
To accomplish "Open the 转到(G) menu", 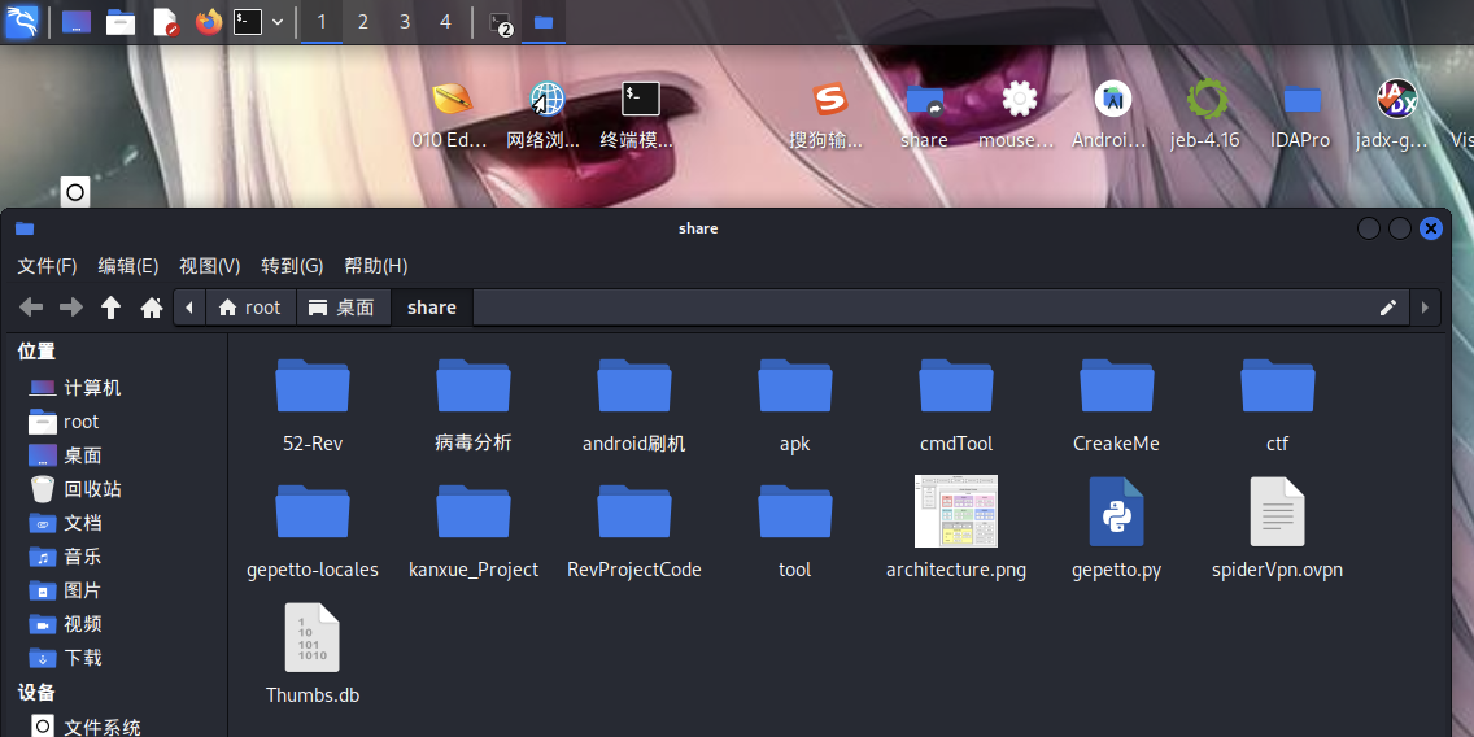I will (292, 266).
